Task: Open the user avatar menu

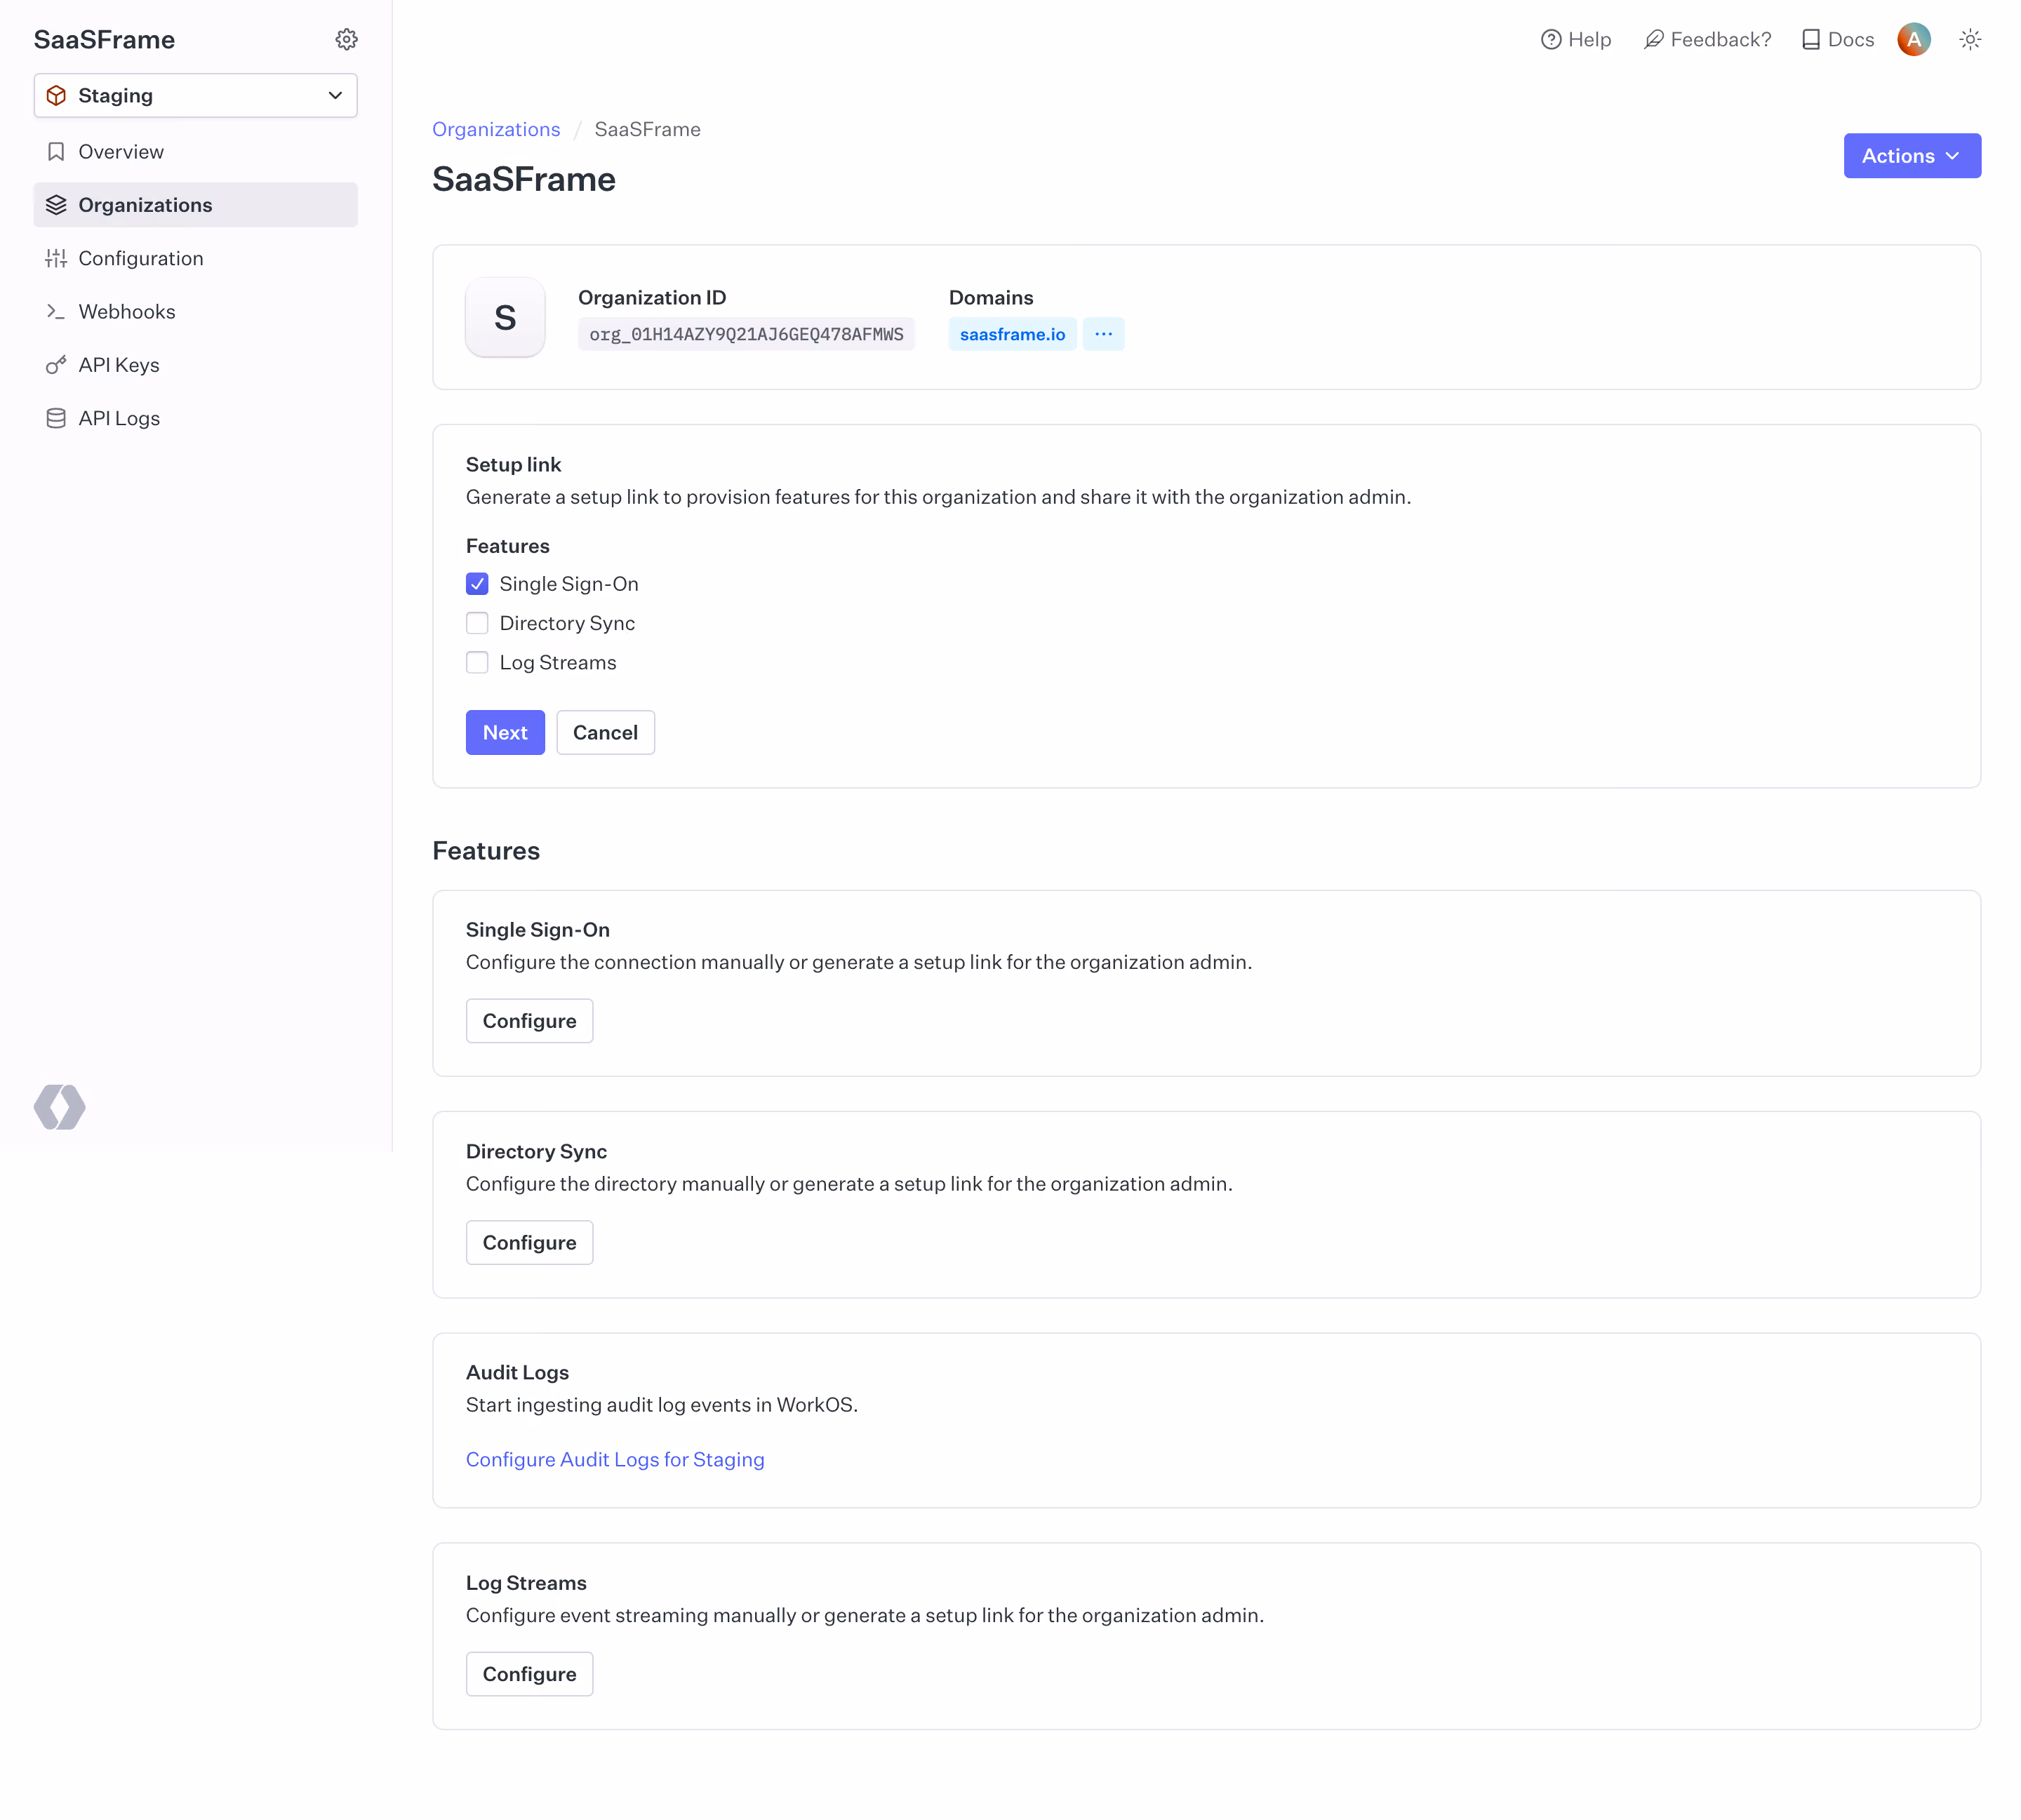Action: 1913,39
